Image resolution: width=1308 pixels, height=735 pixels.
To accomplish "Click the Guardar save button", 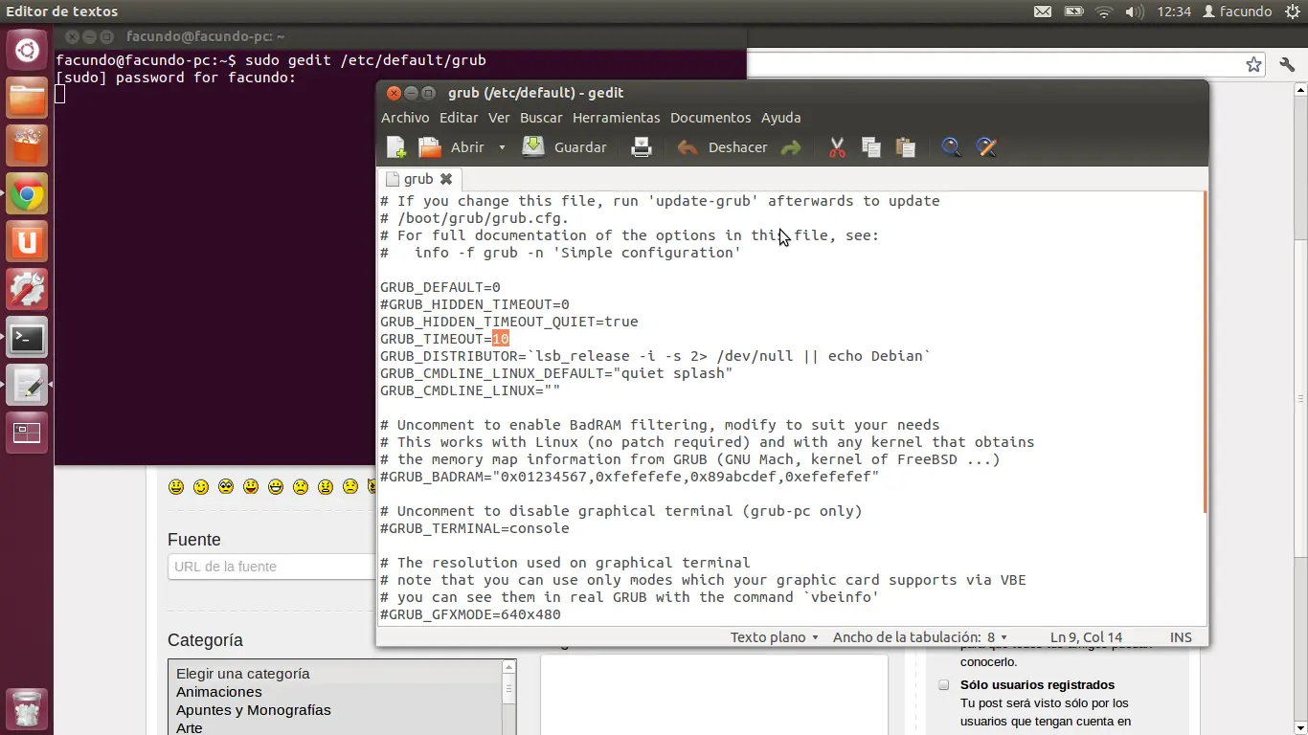I will 565,147.
